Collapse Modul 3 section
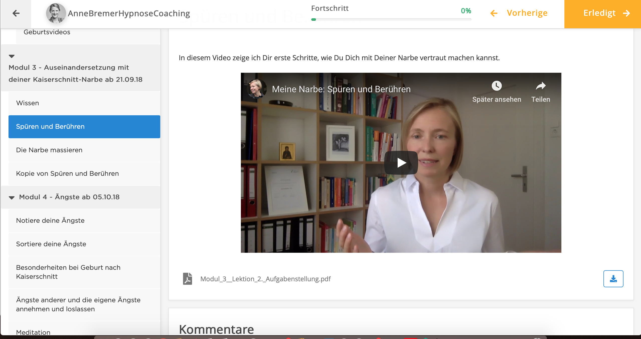 tap(12, 56)
